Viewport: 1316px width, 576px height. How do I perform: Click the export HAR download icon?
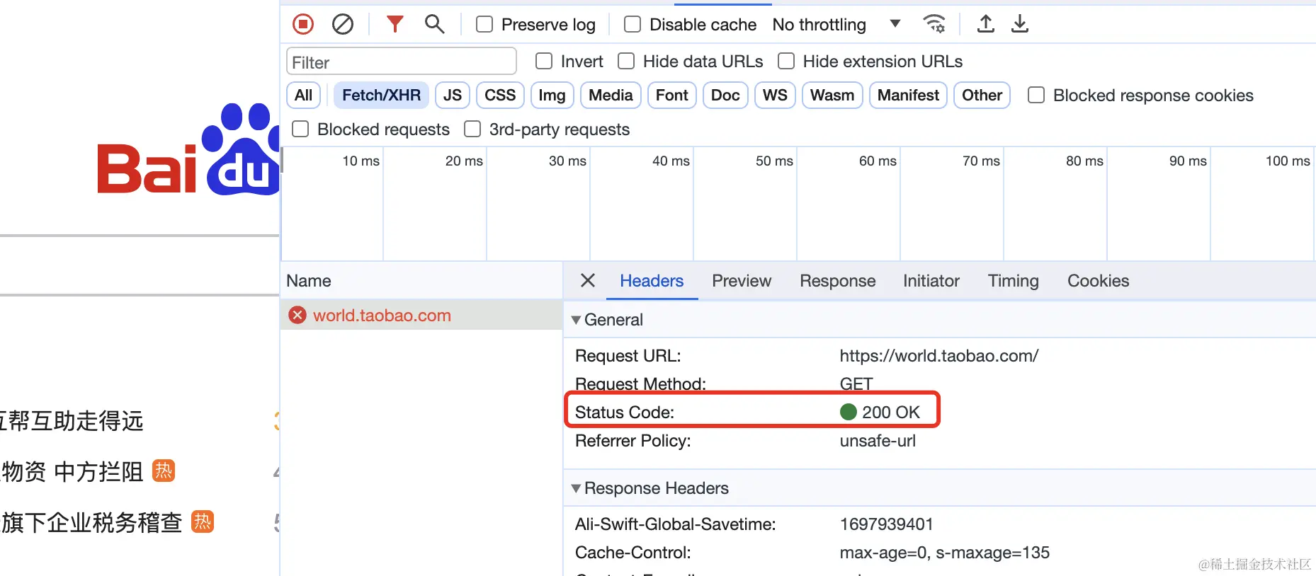coord(1019,24)
